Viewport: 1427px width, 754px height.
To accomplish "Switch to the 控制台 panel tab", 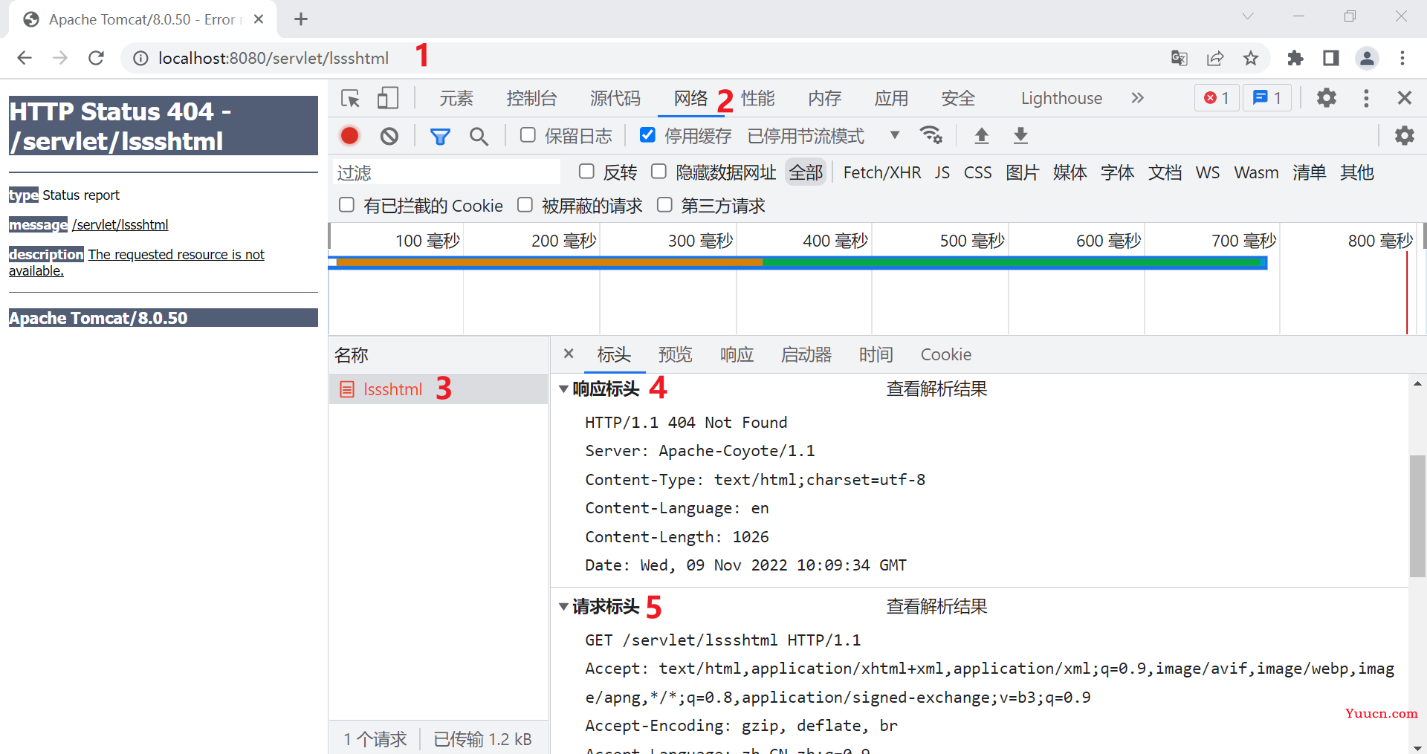I will (531, 98).
